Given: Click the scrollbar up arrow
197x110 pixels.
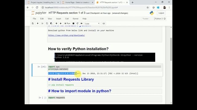Looking at the screenshot, I should (171, 27).
